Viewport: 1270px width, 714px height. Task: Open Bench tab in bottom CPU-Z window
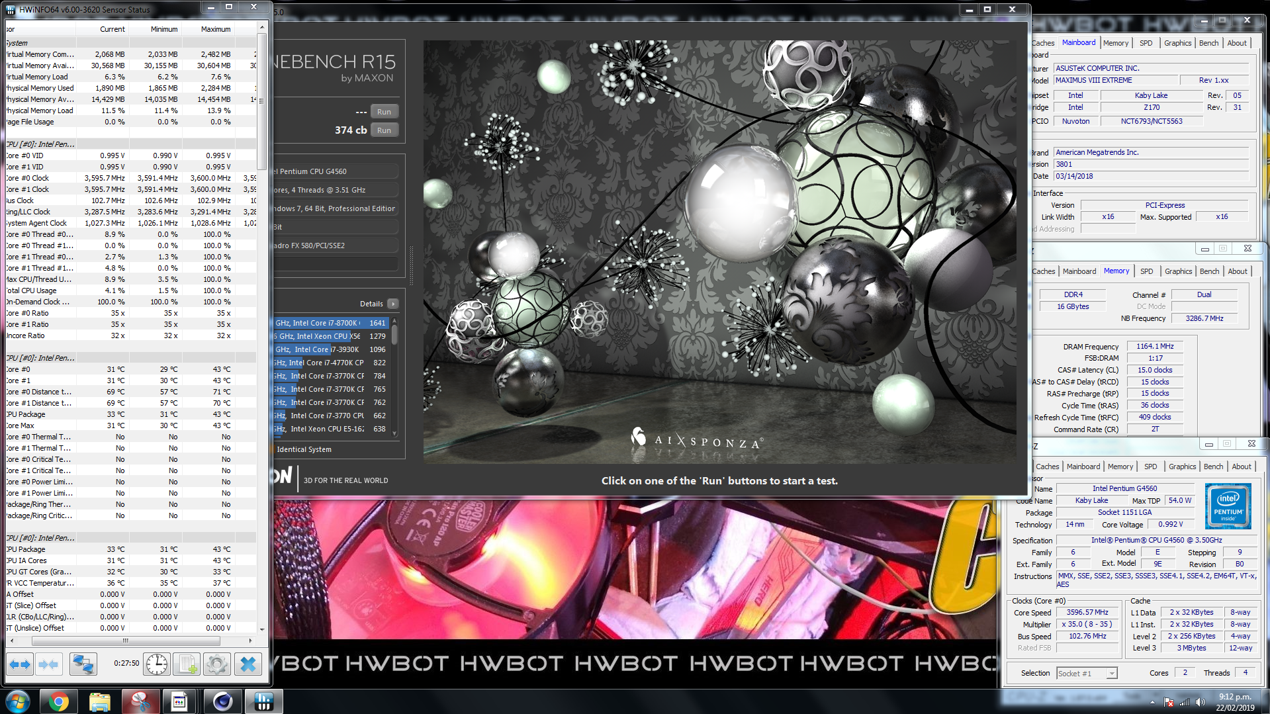[1213, 467]
